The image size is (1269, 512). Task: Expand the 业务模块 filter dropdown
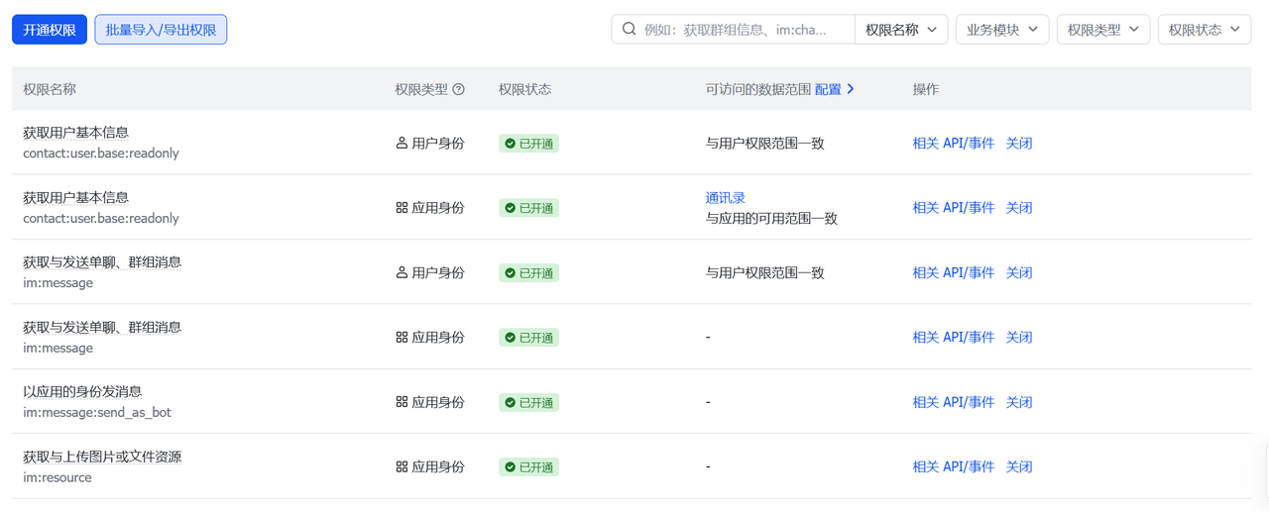(1001, 30)
